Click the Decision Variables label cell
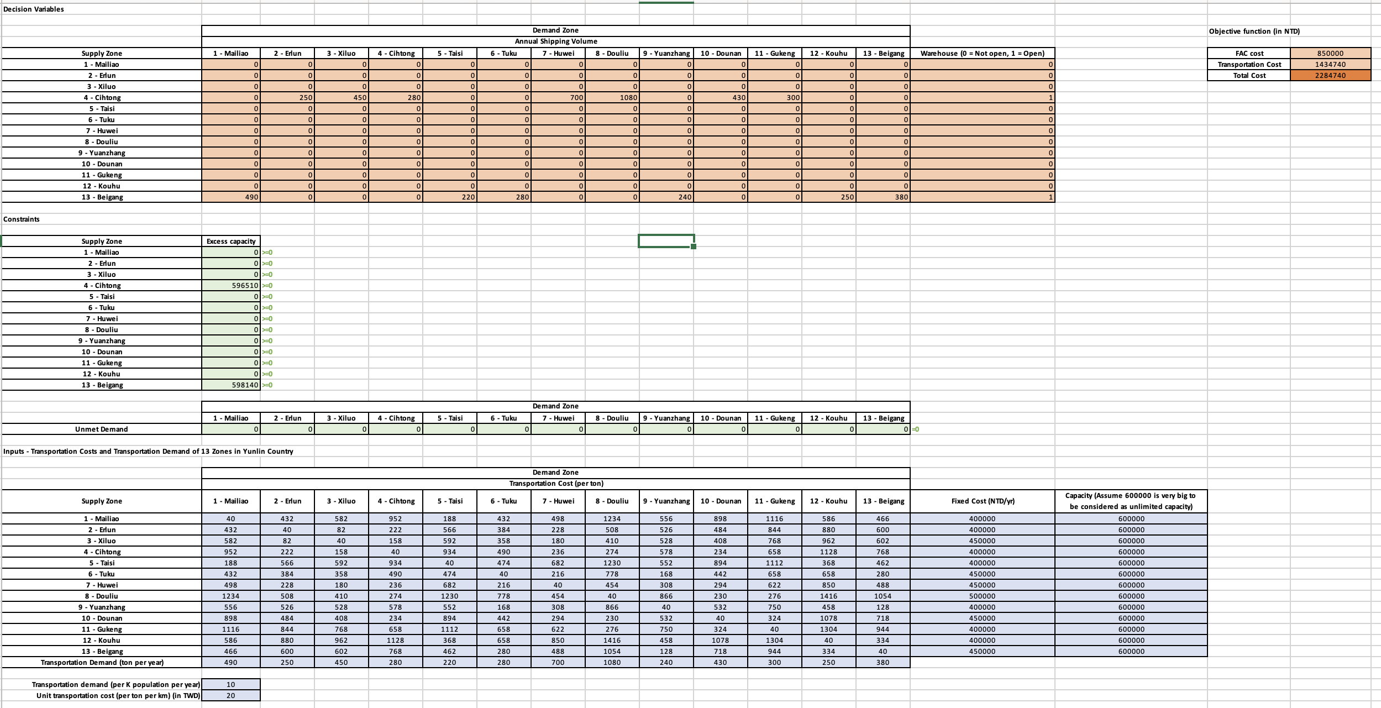 click(34, 9)
